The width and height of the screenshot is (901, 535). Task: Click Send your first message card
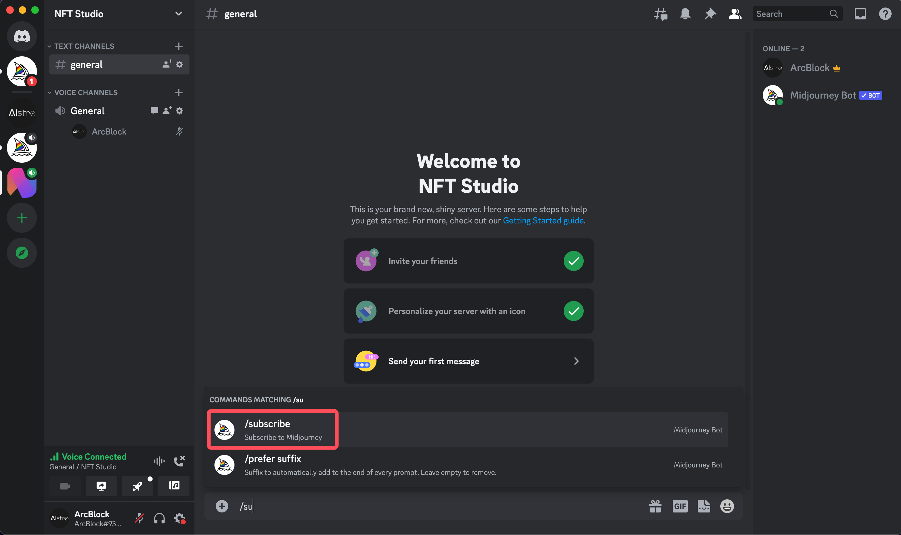pos(468,361)
